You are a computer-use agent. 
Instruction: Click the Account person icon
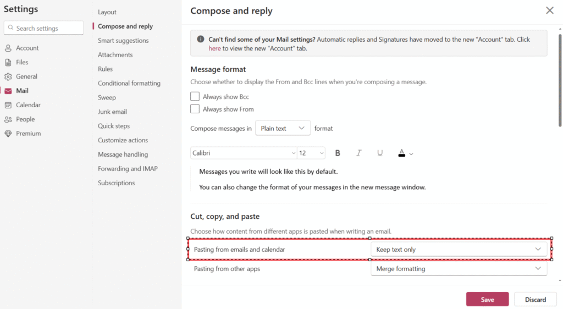(x=8, y=48)
